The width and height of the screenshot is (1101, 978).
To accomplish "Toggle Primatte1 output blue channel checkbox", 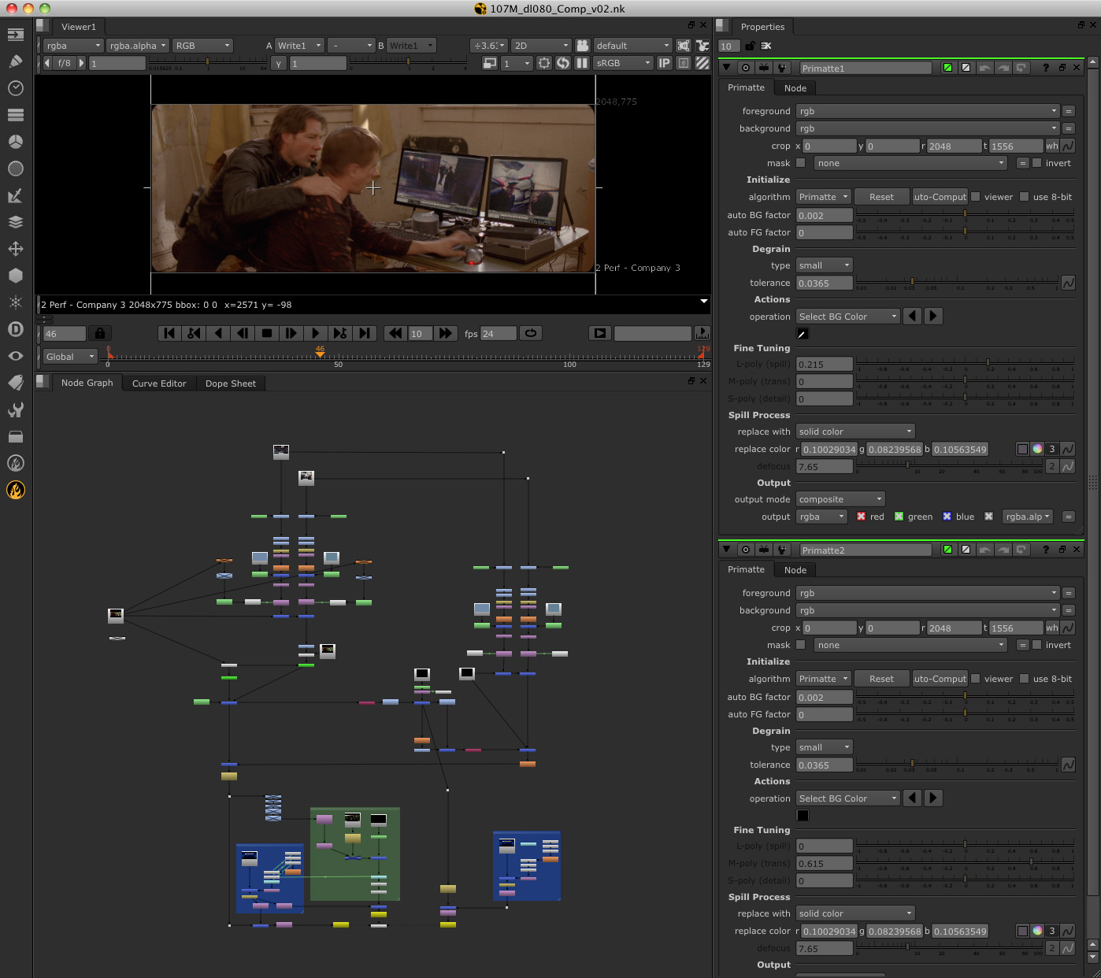I will tap(947, 517).
